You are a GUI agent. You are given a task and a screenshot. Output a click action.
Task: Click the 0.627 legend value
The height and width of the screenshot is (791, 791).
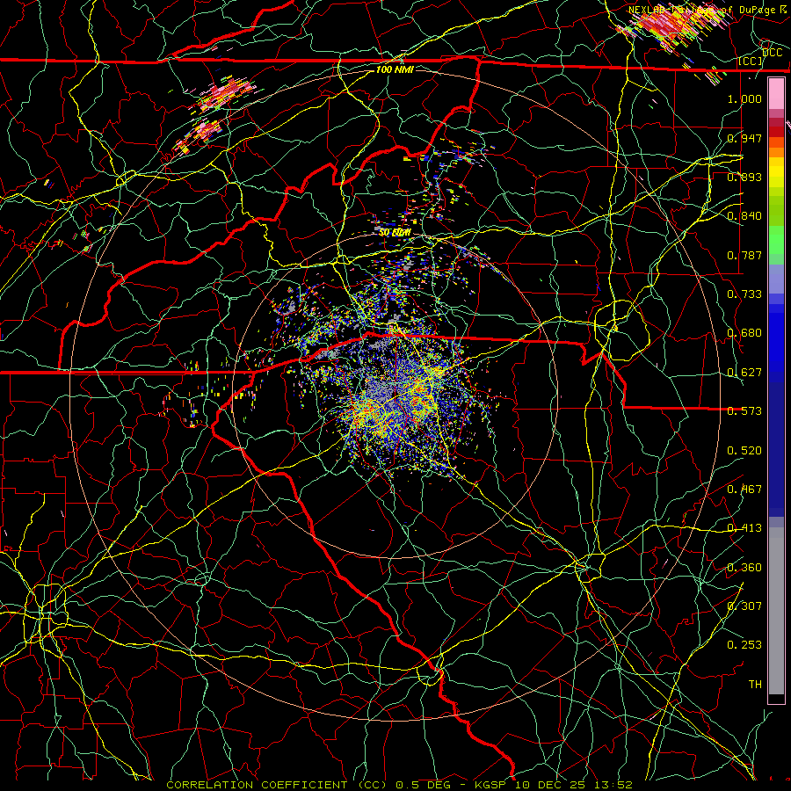[744, 373]
